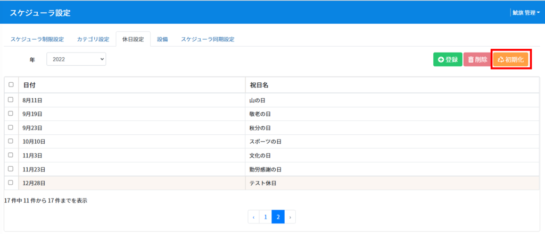Go to previous page arrow in pagination
The width and height of the screenshot is (545, 234).
[x=254, y=216]
